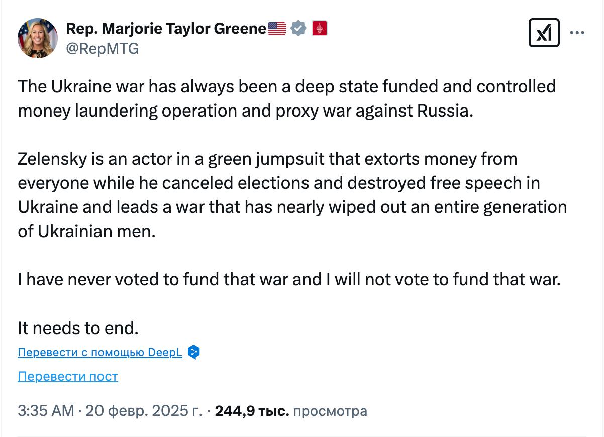Open the three-dot more options menu
The height and width of the screenshot is (437, 604).
tap(577, 33)
